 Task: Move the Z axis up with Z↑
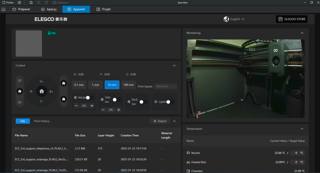coord(20,81)
